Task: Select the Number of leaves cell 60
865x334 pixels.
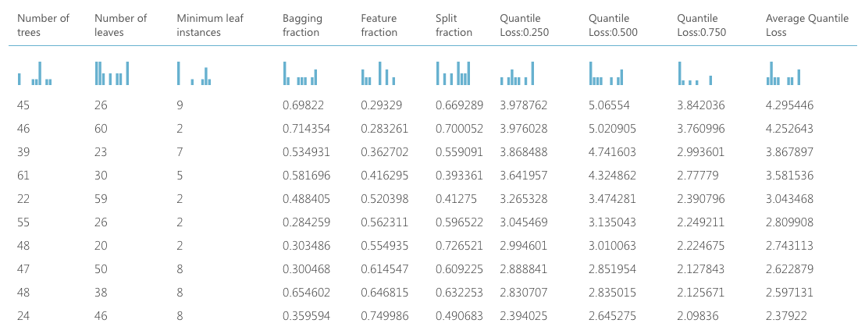Action: coord(101,129)
